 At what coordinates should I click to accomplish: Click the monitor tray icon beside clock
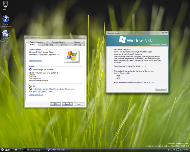point(178,150)
